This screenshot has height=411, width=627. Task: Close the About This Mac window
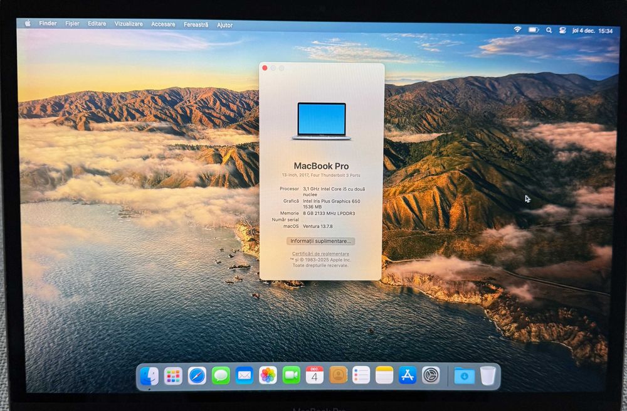(265, 68)
